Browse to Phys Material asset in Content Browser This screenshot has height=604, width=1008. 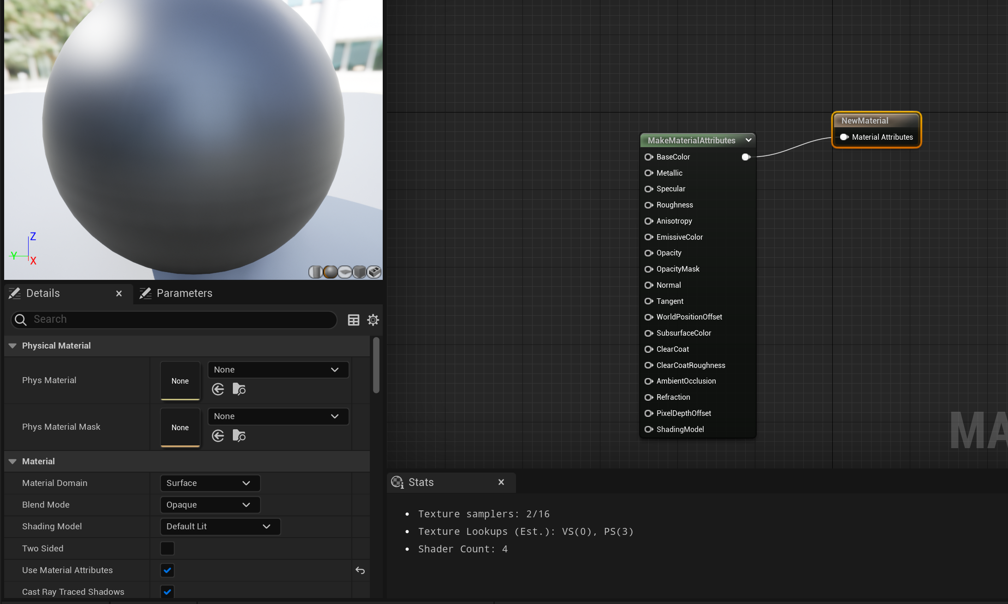(x=239, y=389)
